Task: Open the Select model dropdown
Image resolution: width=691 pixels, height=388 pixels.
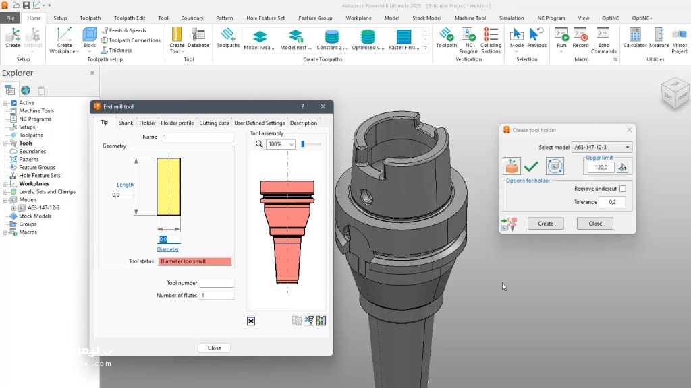Action: coord(601,147)
